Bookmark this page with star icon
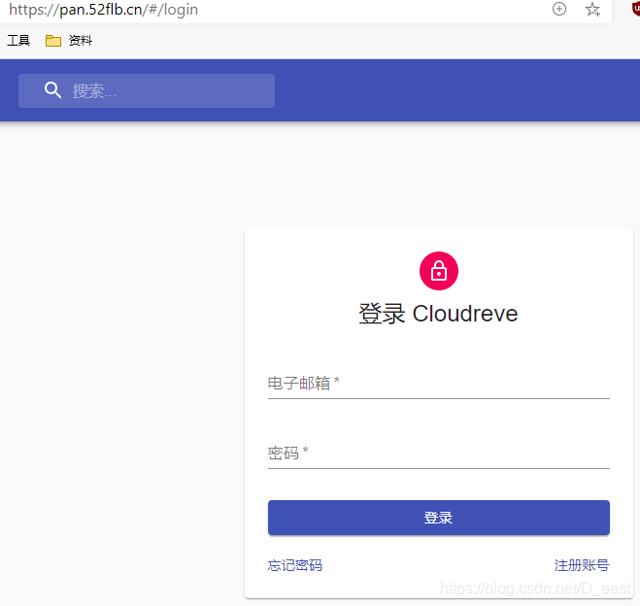The height and width of the screenshot is (606, 640). pyautogui.click(x=592, y=9)
